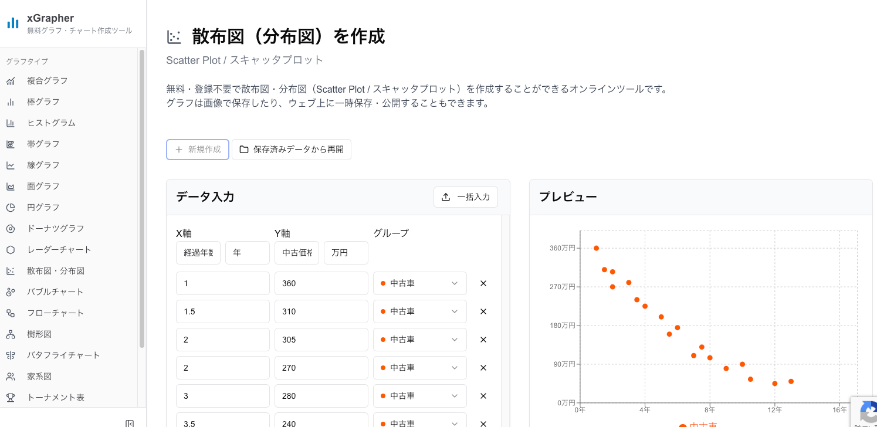Open the 一括入力 bulk input dialog
This screenshot has height=427, width=877.
[x=465, y=197]
